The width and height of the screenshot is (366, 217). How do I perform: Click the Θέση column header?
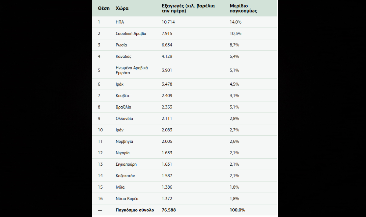point(104,8)
